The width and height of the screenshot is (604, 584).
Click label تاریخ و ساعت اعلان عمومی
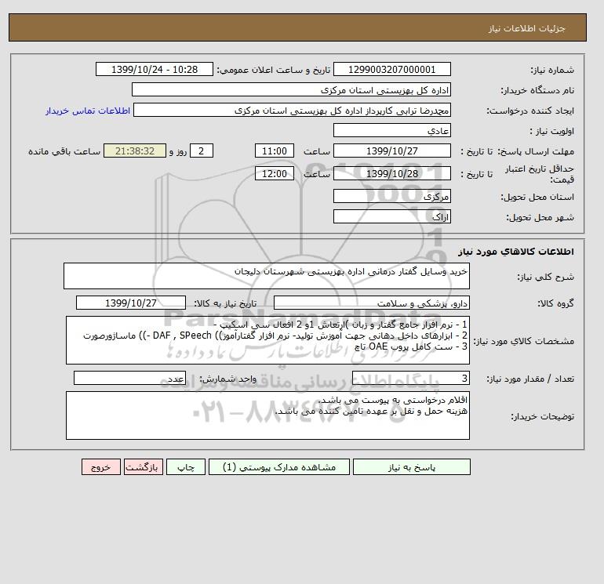point(274,70)
